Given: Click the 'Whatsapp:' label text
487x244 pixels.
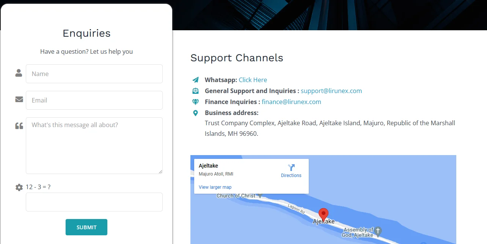Looking at the screenshot, I should [221, 80].
